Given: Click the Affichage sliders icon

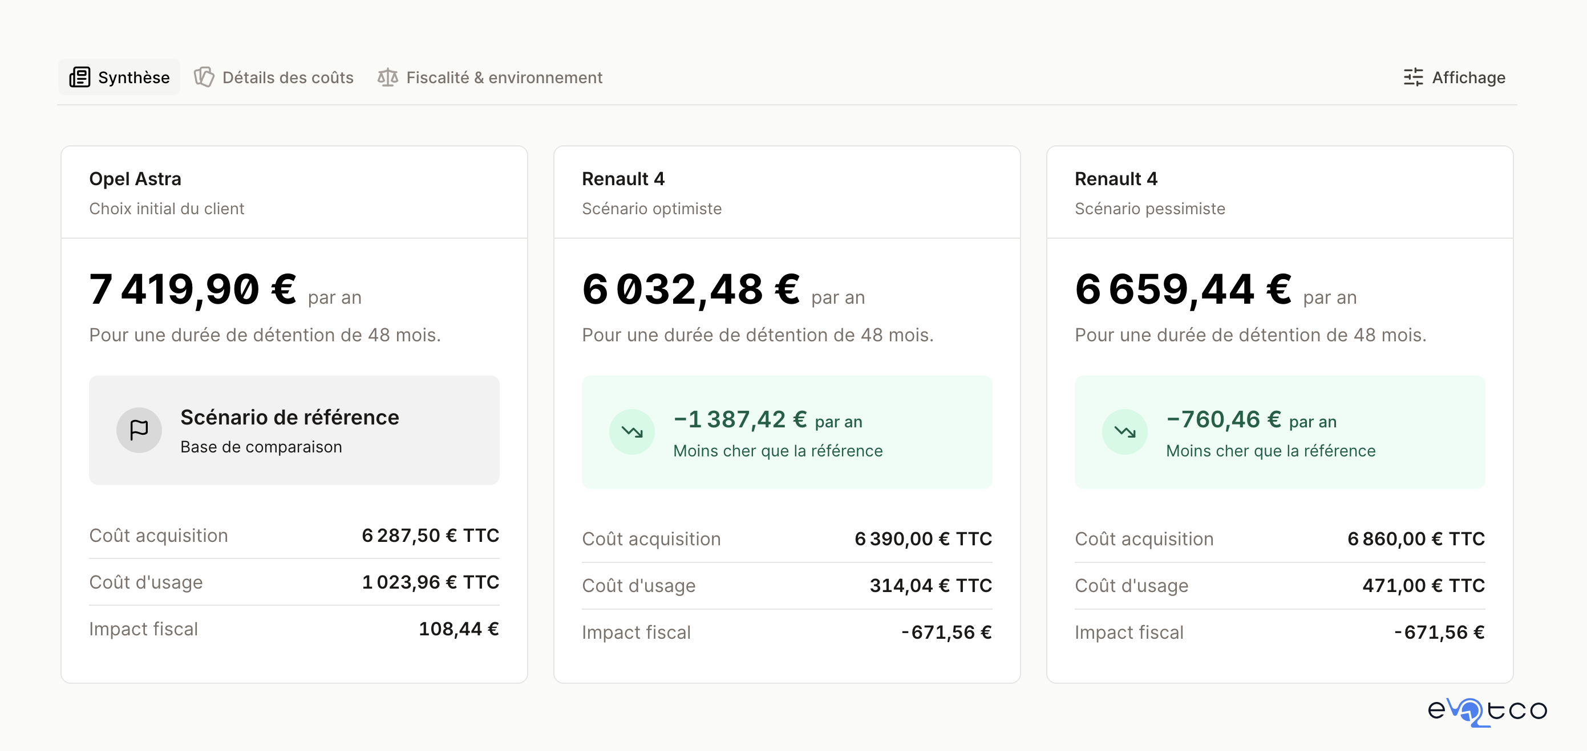Looking at the screenshot, I should pyautogui.click(x=1413, y=77).
